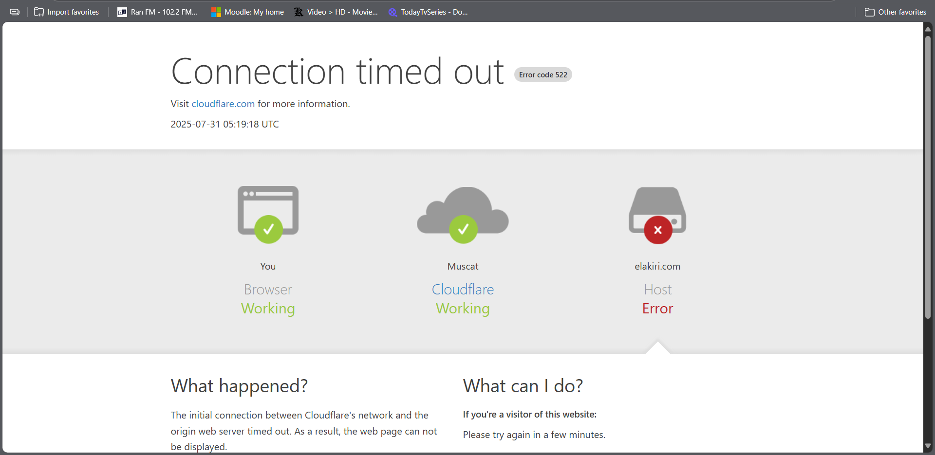The width and height of the screenshot is (935, 455).
Task: Open the Moodle: My home bookmark
Action: point(247,12)
